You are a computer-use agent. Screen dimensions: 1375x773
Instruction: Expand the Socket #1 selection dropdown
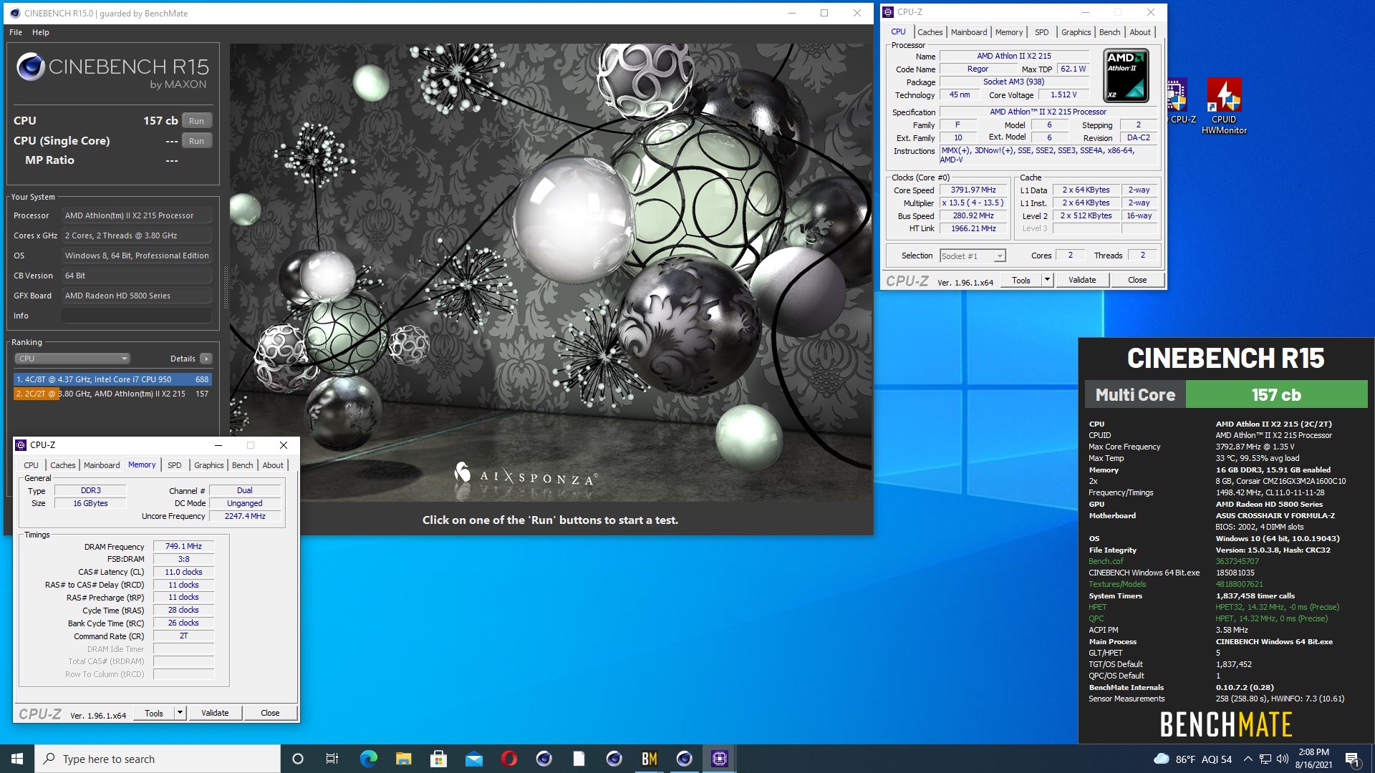[973, 256]
